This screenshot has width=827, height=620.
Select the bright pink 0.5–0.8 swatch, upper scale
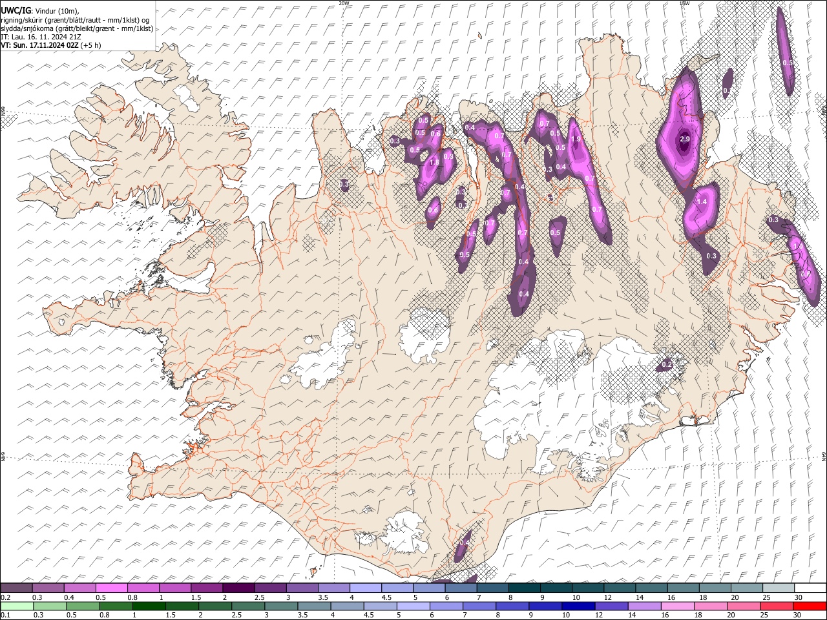tap(111, 588)
